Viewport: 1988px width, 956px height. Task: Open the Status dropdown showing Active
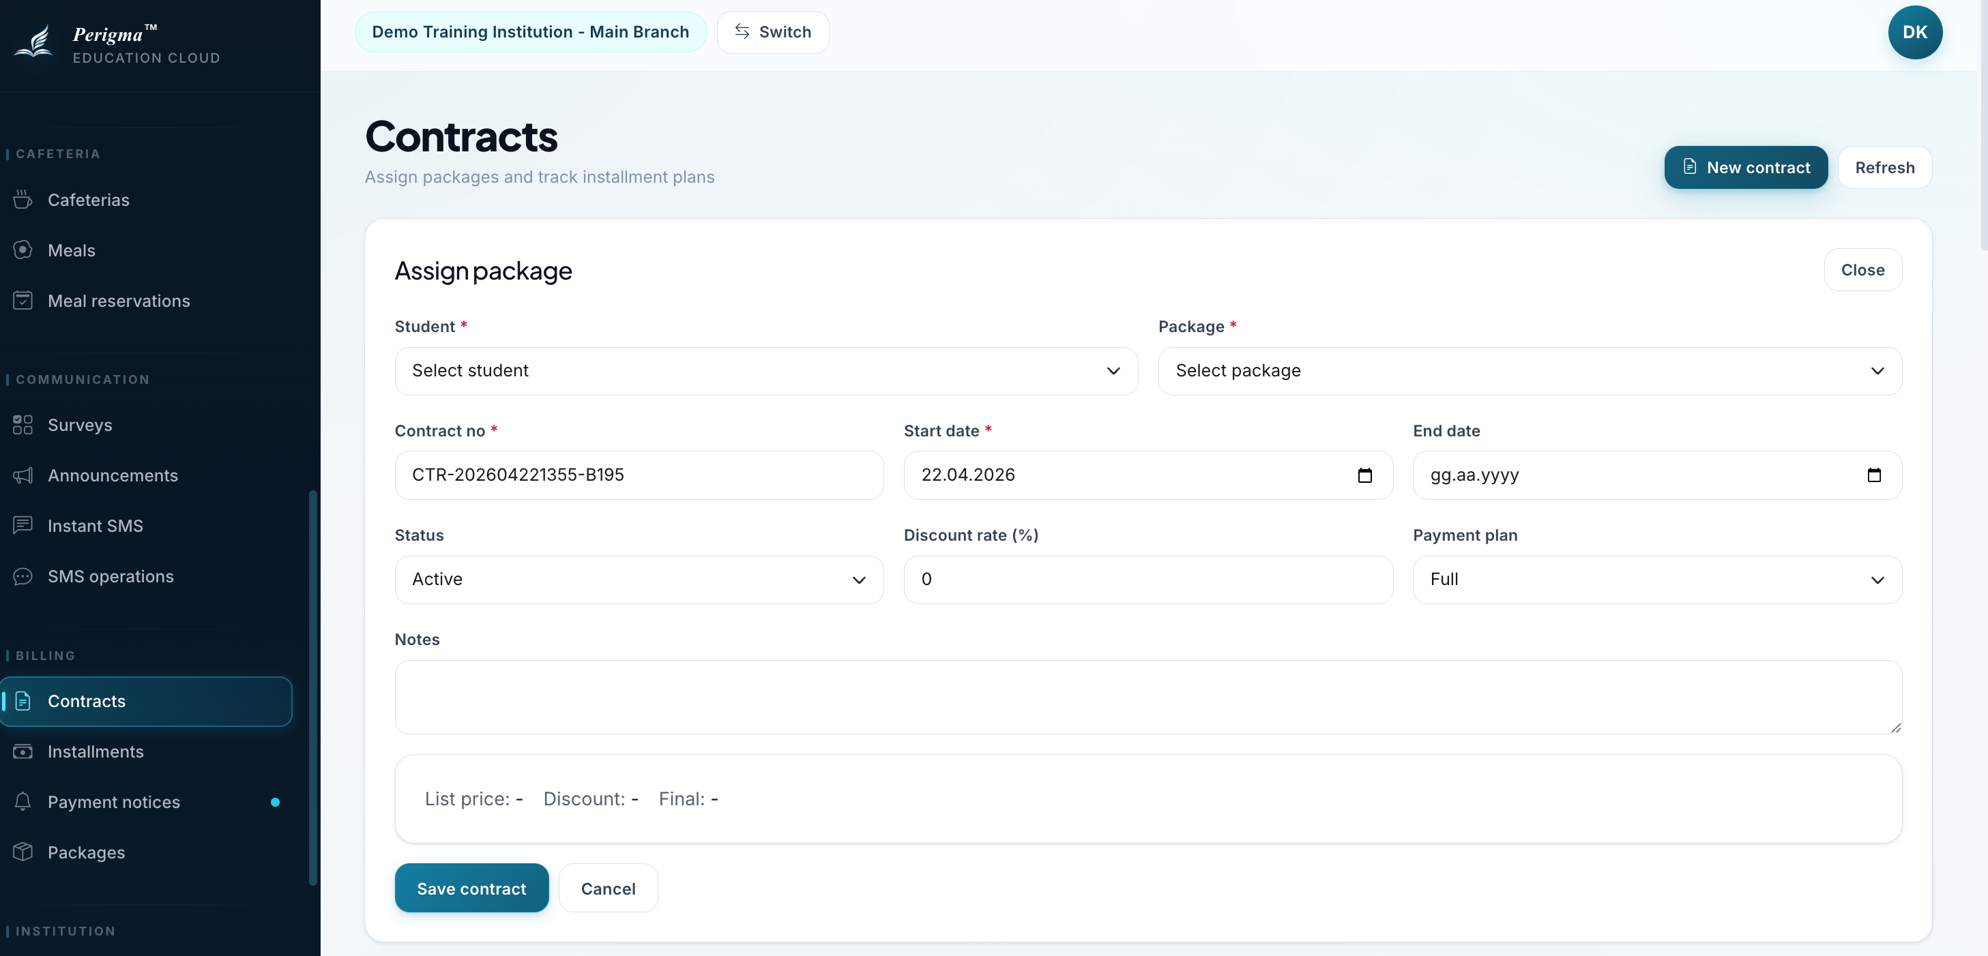pos(639,580)
